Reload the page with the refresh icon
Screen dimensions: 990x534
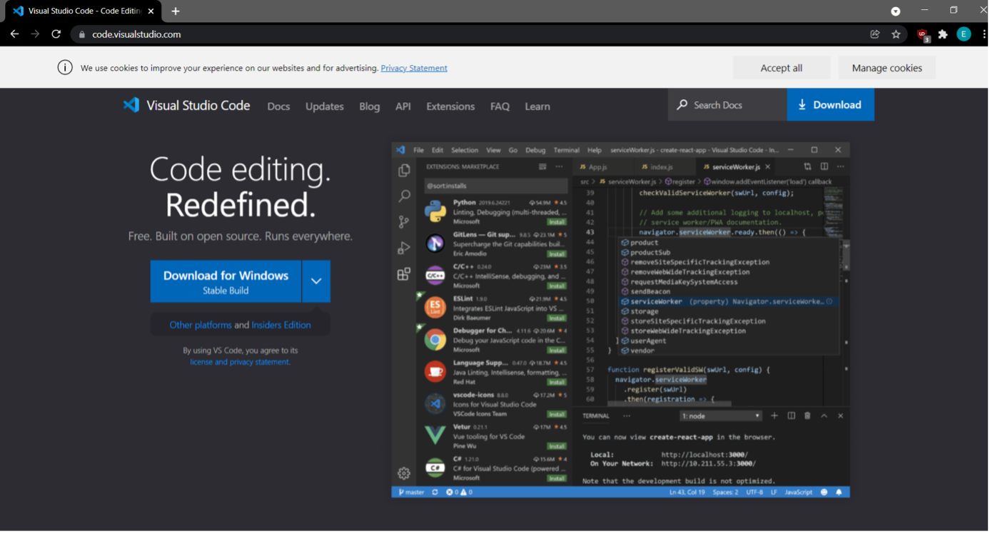pos(56,34)
